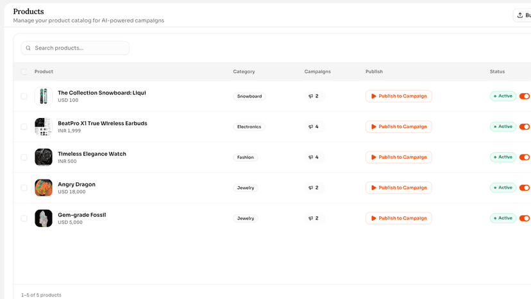Click the Snowboard category tag

pyautogui.click(x=249, y=96)
